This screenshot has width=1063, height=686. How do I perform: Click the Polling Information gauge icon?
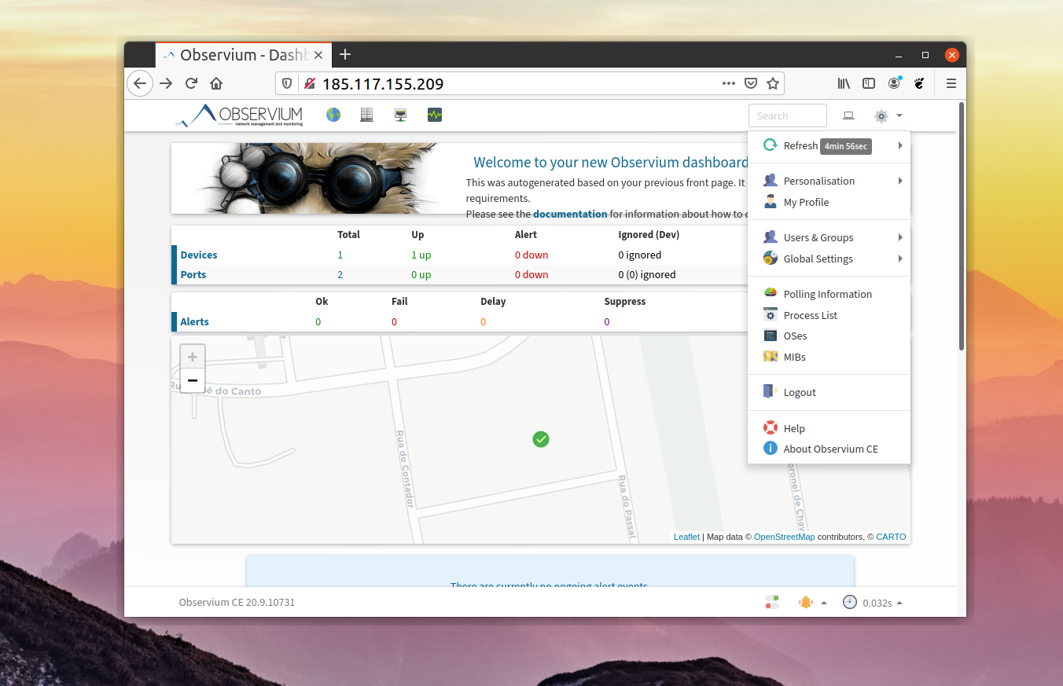pos(771,294)
